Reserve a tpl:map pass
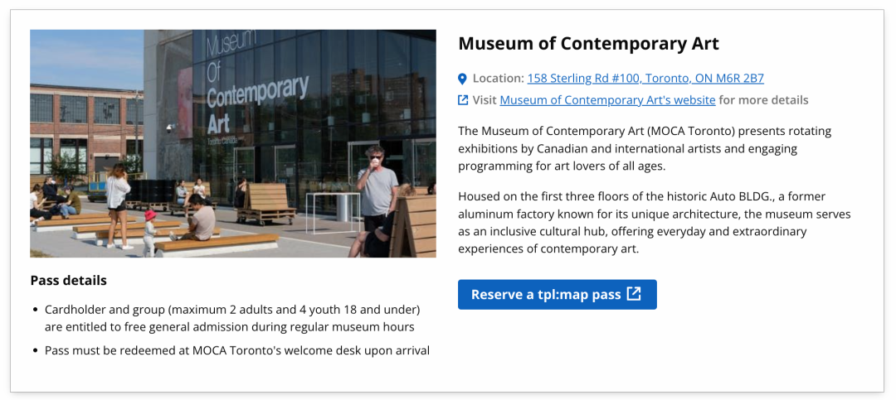The image size is (896, 400). tap(558, 295)
